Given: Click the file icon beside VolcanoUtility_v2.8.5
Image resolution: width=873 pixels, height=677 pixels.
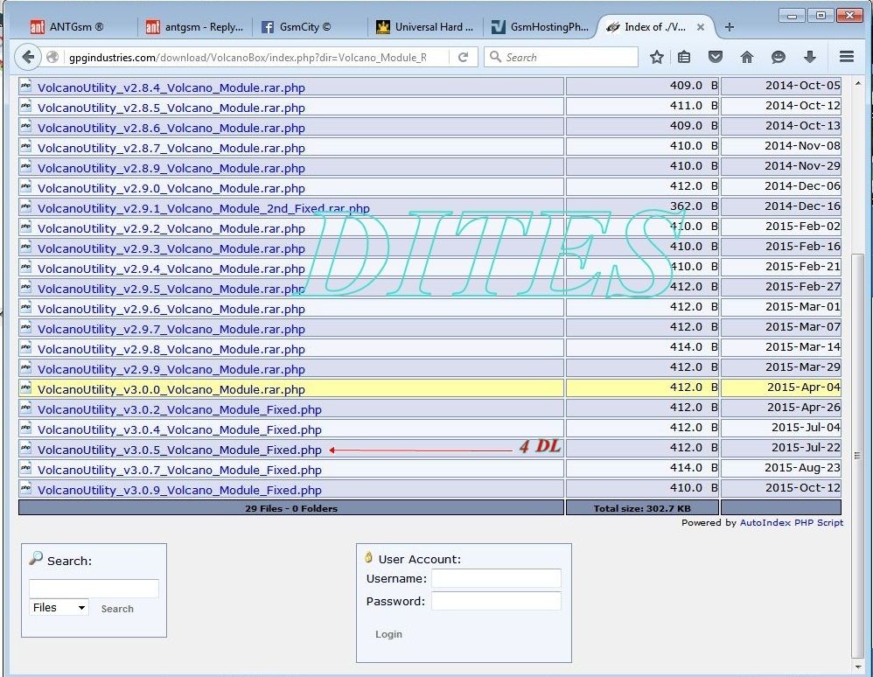Looking at the screenshot, I should click(x=25, y=106).
